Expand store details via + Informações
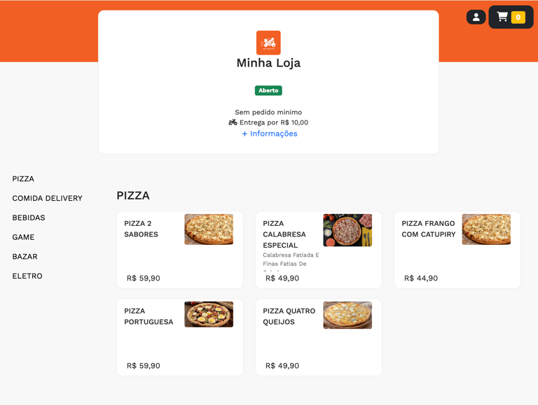Viewport: 538px width, 405px height. [269, 134]
